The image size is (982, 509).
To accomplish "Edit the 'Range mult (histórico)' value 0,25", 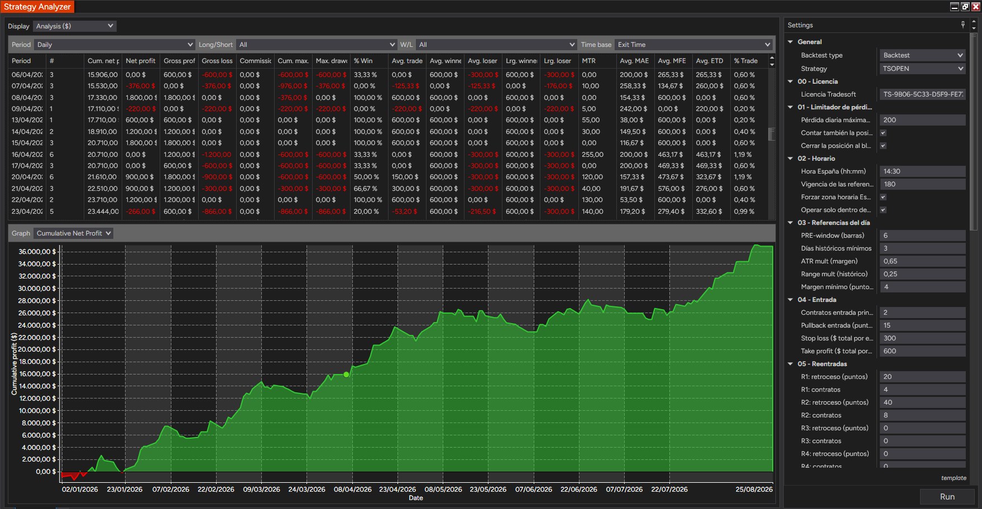I will click(x=922, y=274).
